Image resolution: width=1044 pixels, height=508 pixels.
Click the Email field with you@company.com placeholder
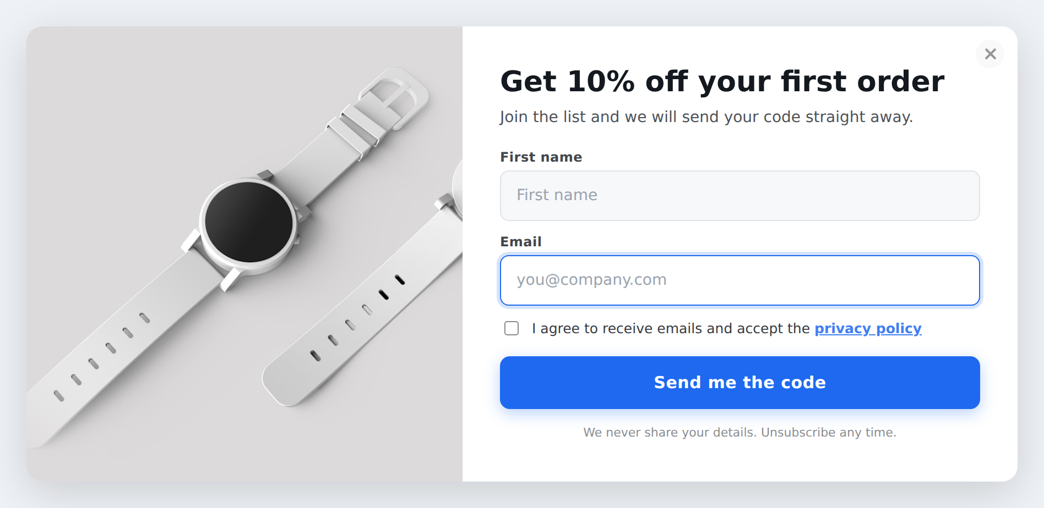point(740,280)
